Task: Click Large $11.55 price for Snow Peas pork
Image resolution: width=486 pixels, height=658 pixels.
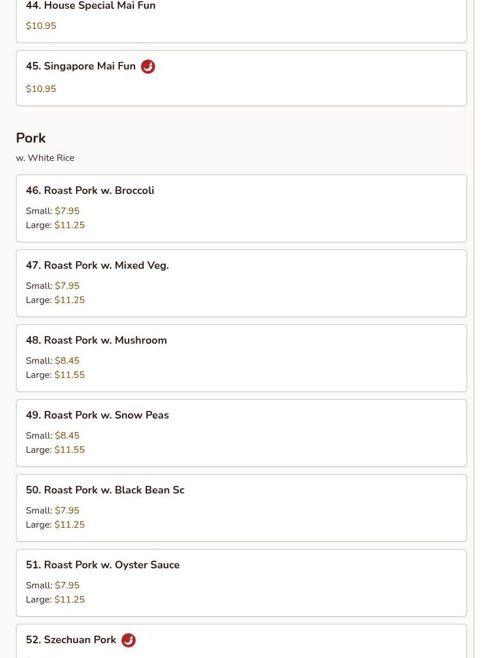Action: point(70,450)
